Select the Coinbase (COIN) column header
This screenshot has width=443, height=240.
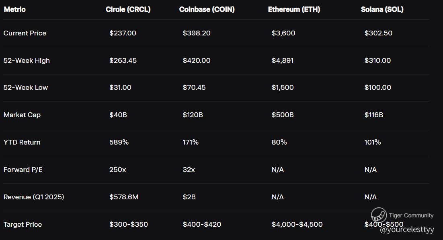207,10
